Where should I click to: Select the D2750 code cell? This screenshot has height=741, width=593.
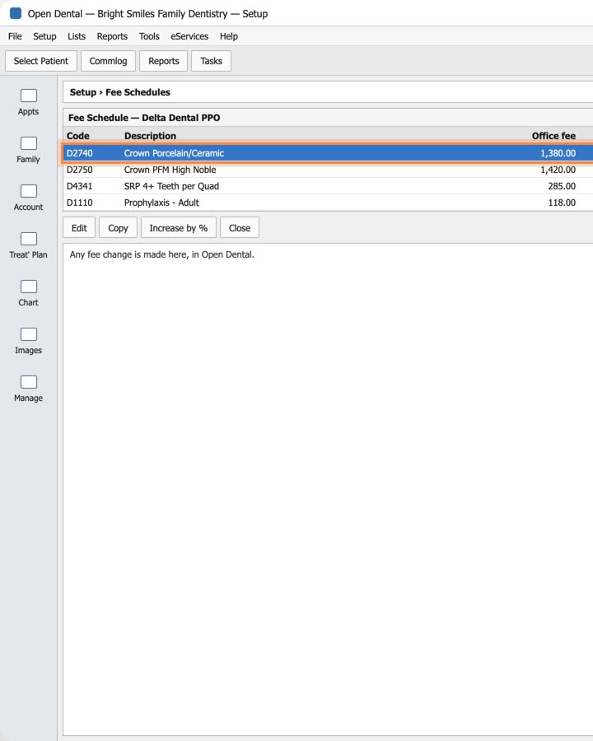pyautogui.click(x=79, y=170)
